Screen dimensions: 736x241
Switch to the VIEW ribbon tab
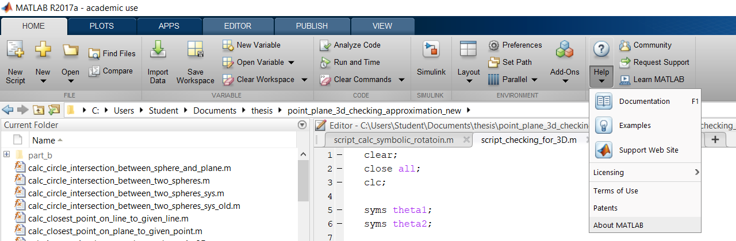382,26
